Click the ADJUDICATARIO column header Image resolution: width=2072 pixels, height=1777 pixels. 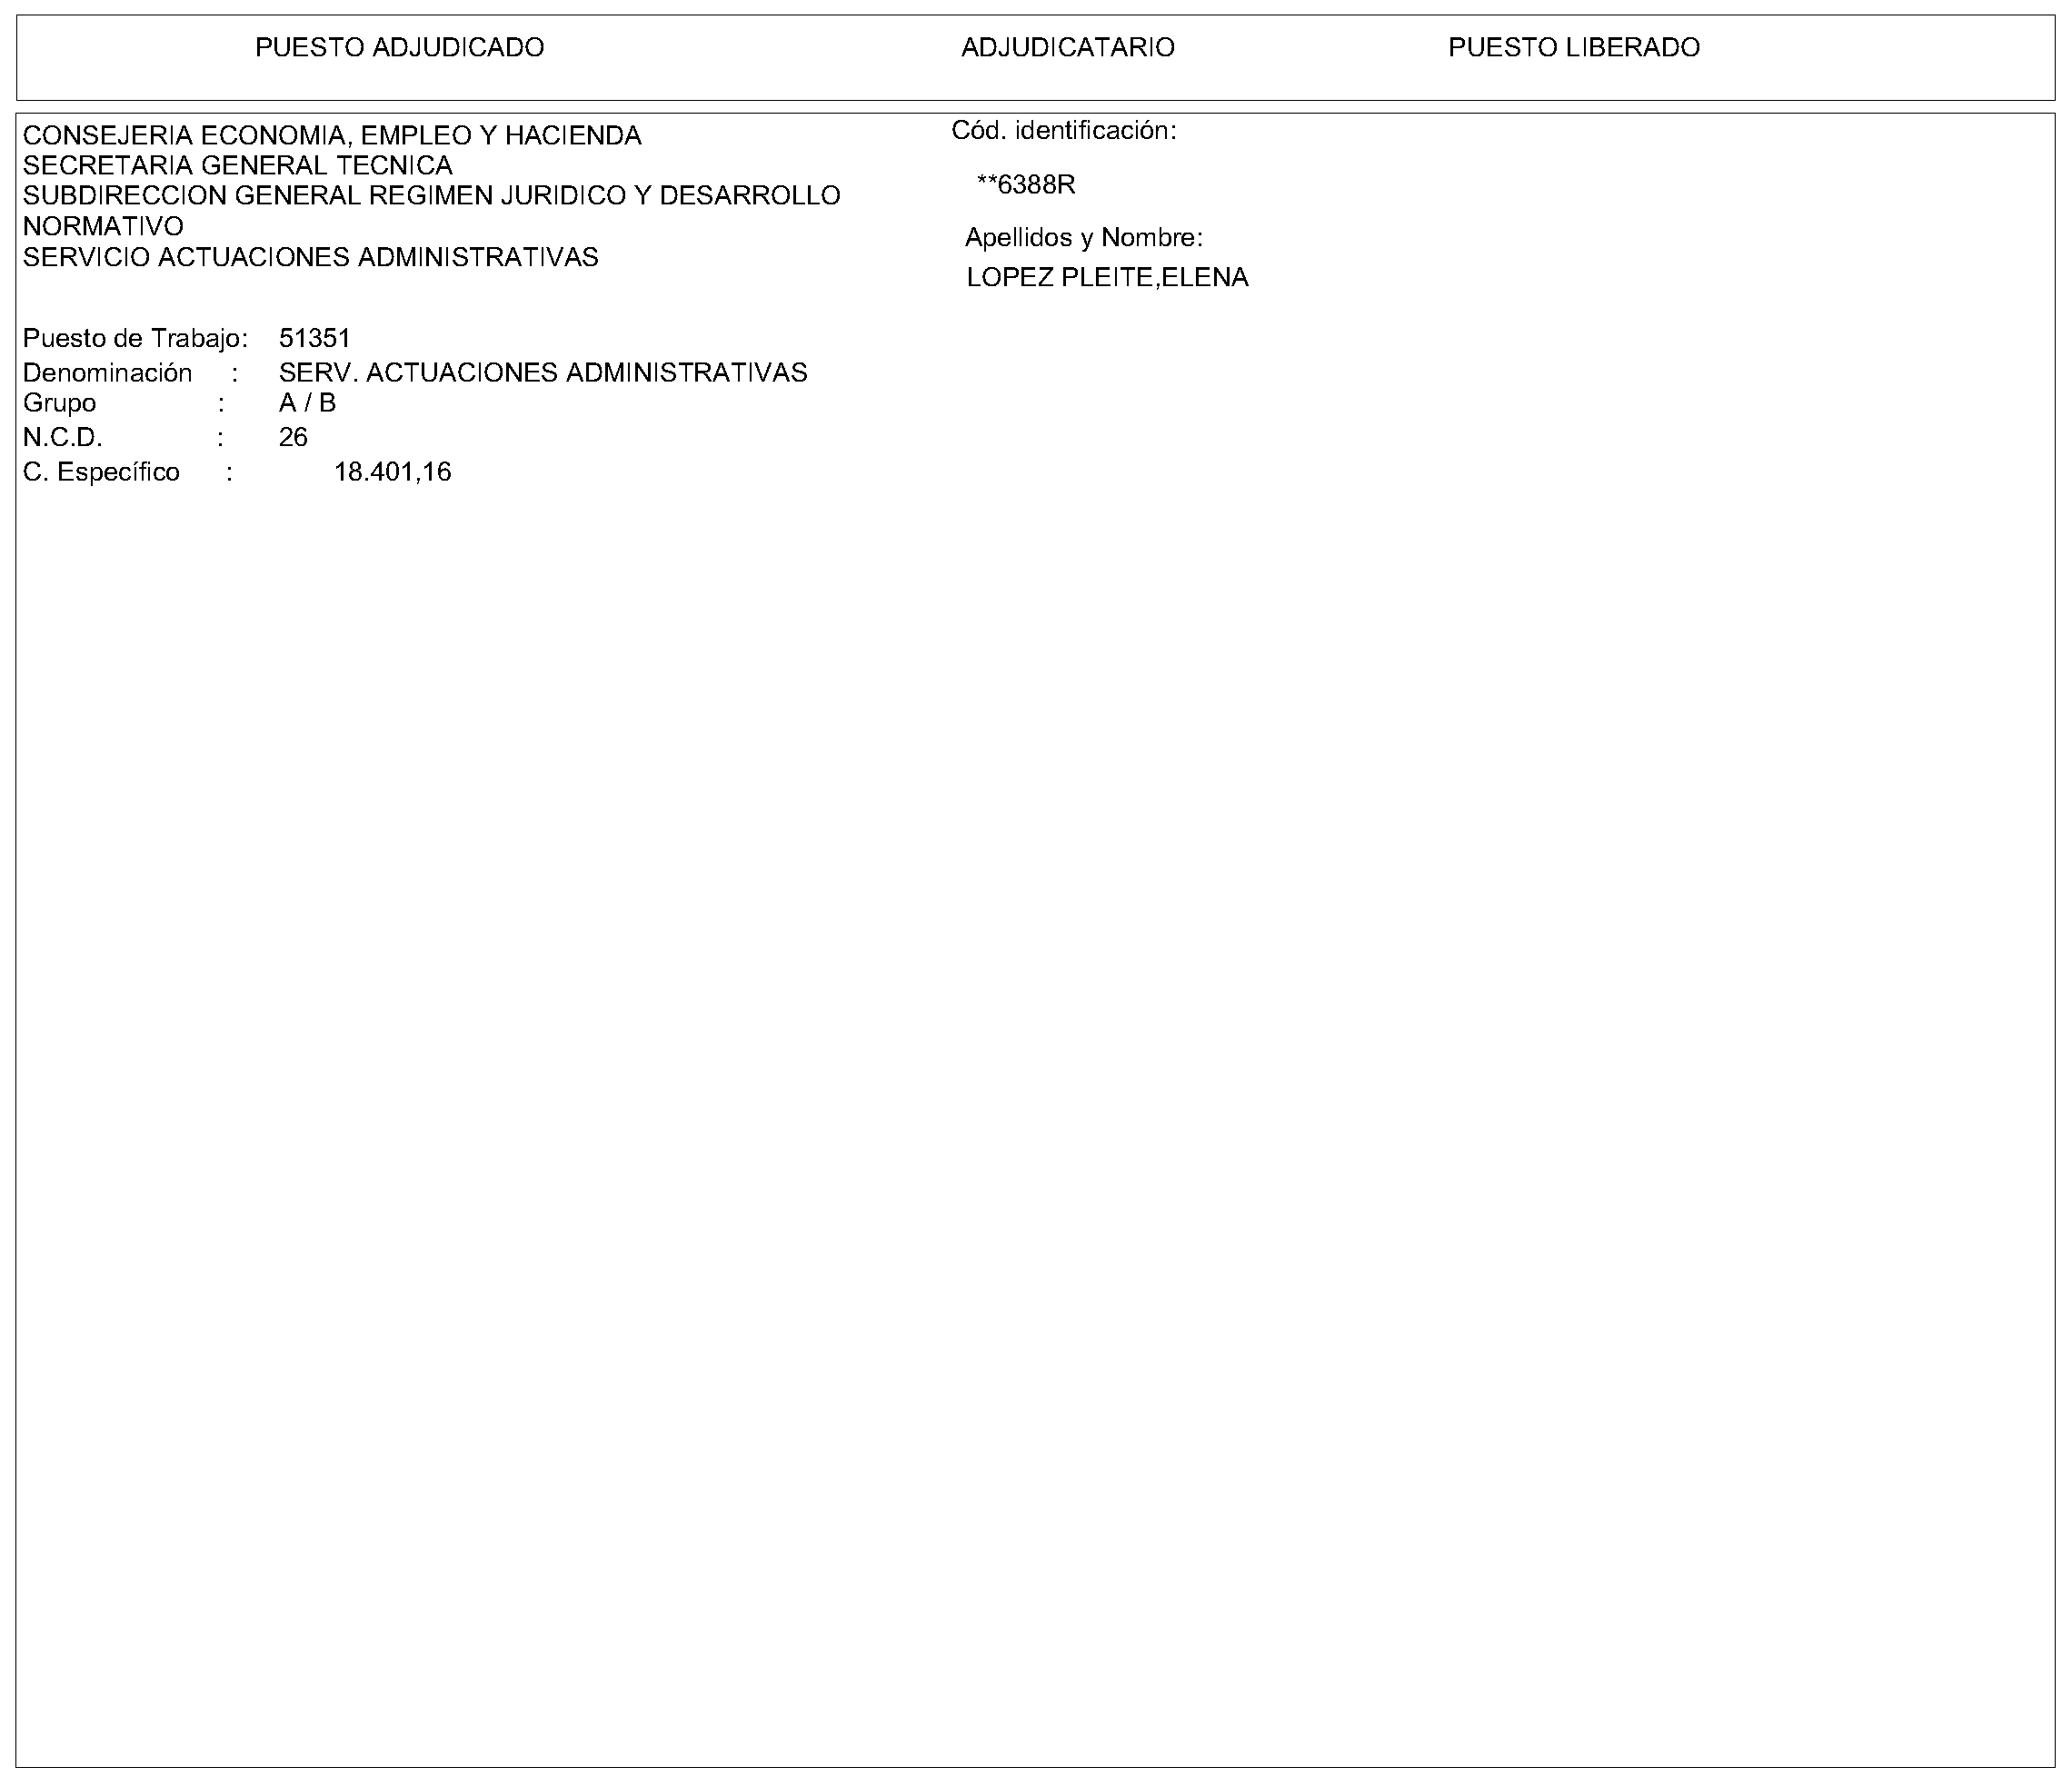(x=1067, y=47)
